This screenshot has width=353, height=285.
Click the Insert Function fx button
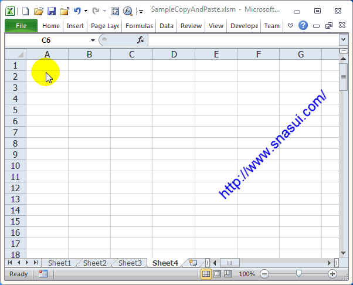click(x=141, y=40)
